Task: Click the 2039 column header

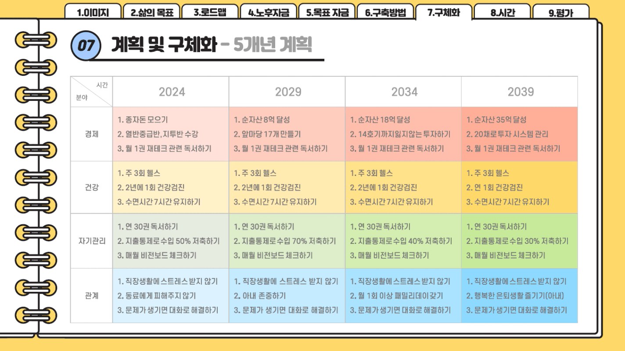Action: (521, 92)
